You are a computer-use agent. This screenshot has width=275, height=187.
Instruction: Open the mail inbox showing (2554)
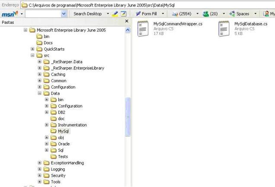point(182,14)
